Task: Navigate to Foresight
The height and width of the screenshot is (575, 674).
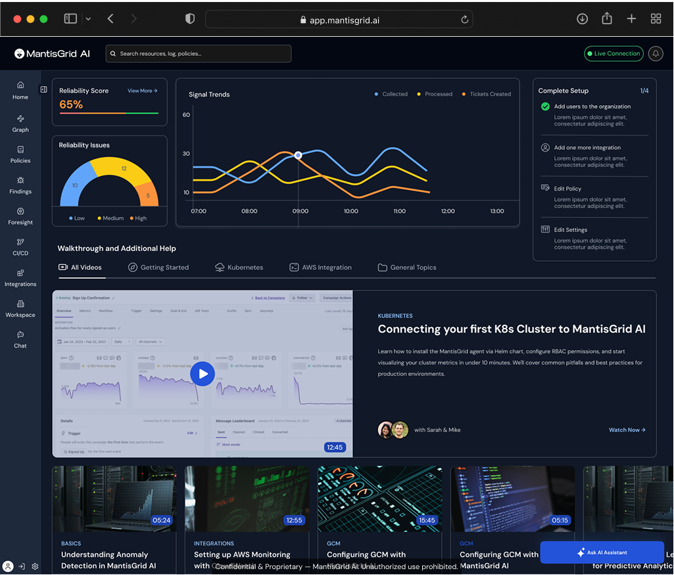Action: point(20,217)
